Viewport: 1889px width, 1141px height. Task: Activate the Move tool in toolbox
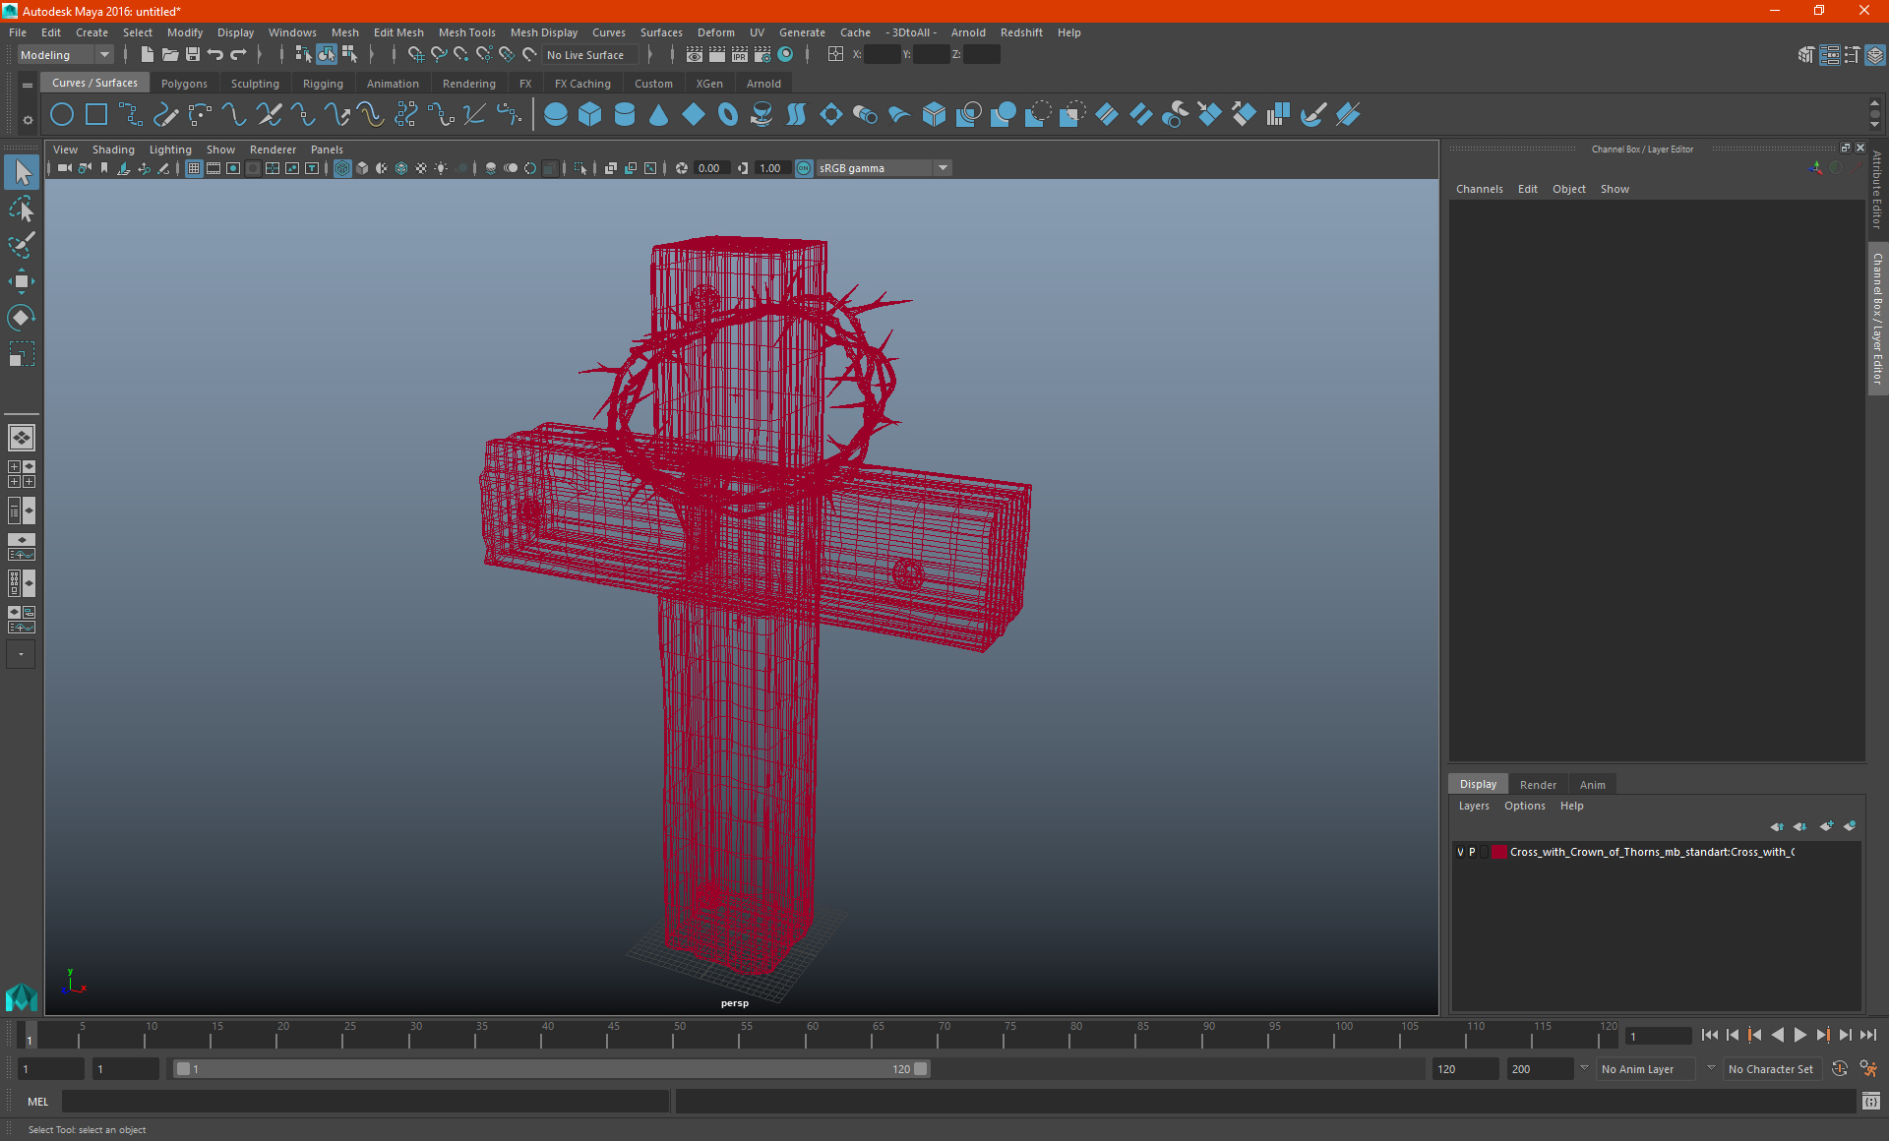pos(22,281)
